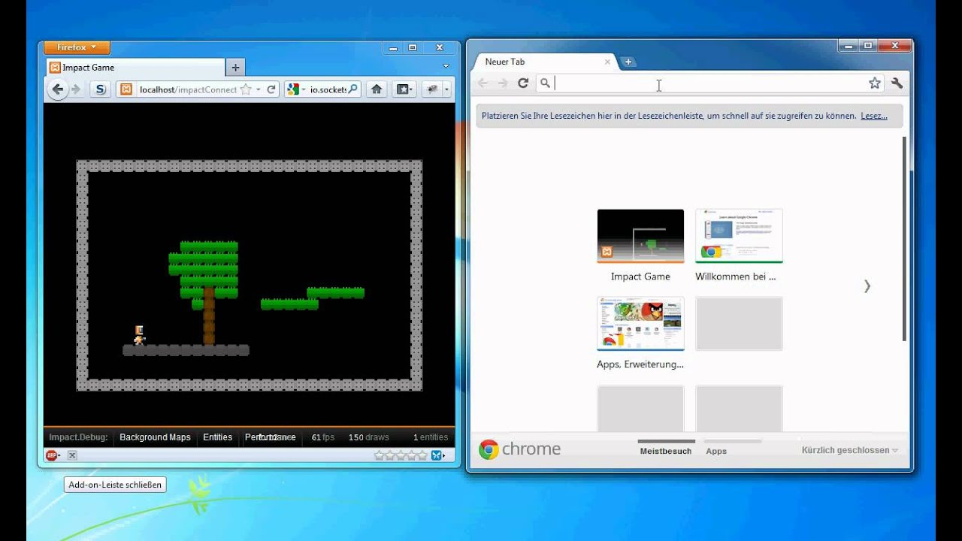Open the Firefox bookmarks menu button

[x=404, y=89]
